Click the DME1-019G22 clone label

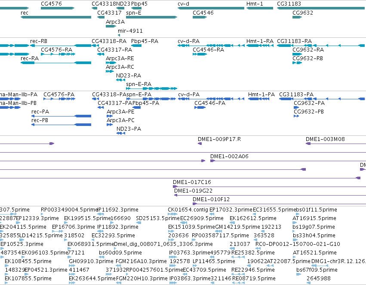[193, 191]
